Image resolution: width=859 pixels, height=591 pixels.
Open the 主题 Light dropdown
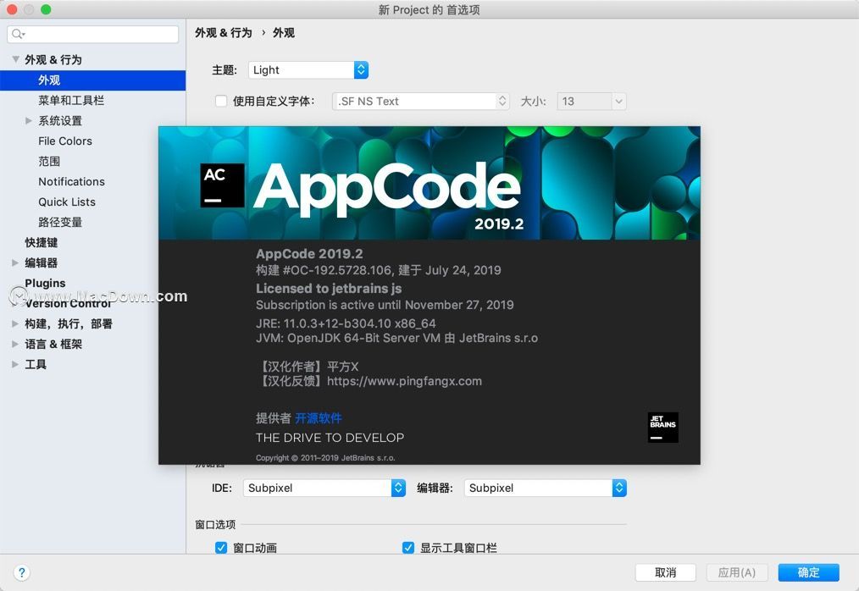click(x=308, y=70)
